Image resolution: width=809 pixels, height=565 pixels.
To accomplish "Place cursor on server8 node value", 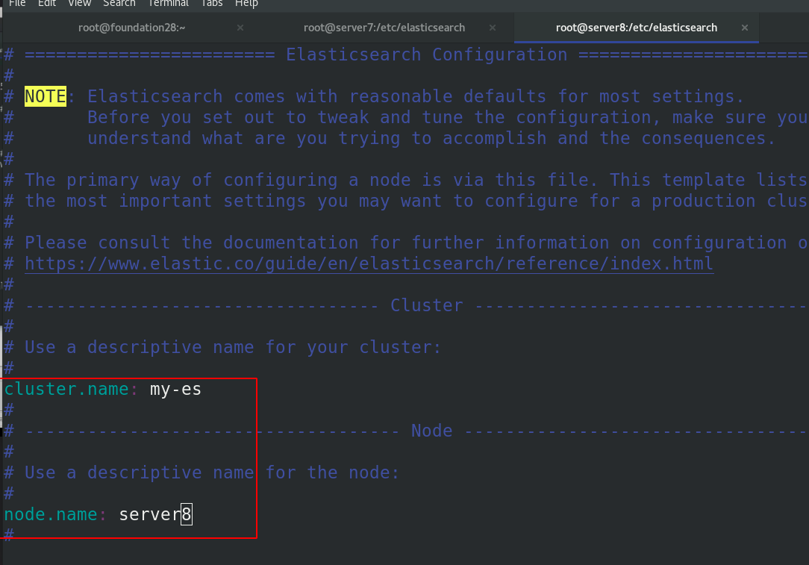I will click(155, 514).
